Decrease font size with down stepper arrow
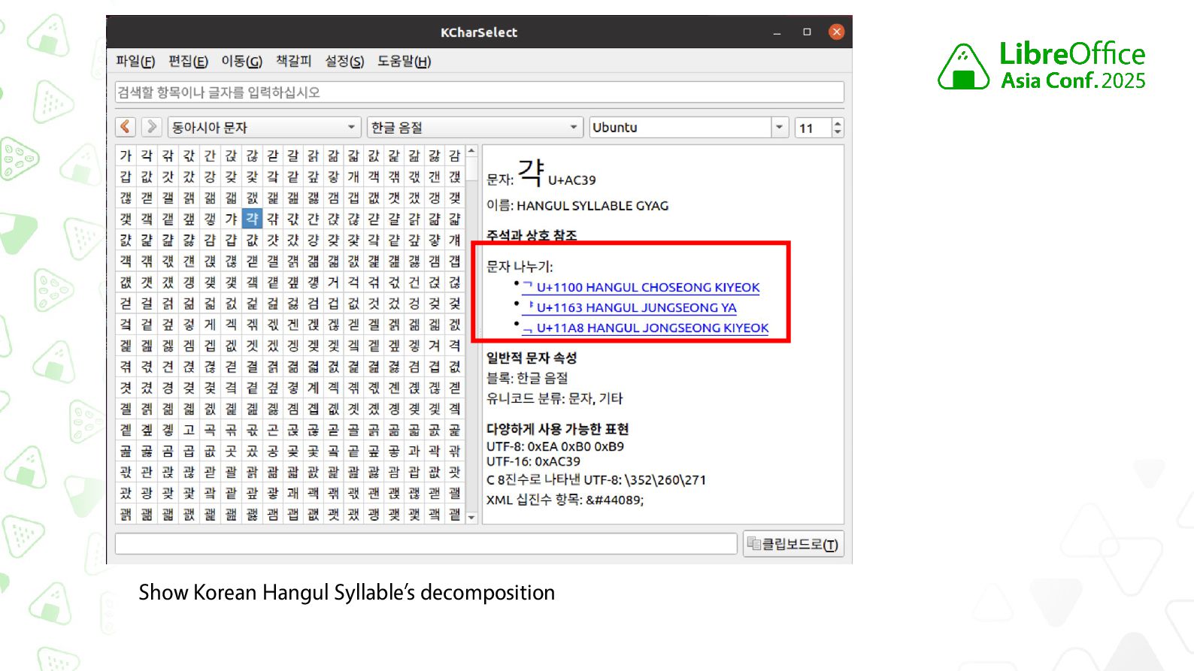 pos(838,132)
